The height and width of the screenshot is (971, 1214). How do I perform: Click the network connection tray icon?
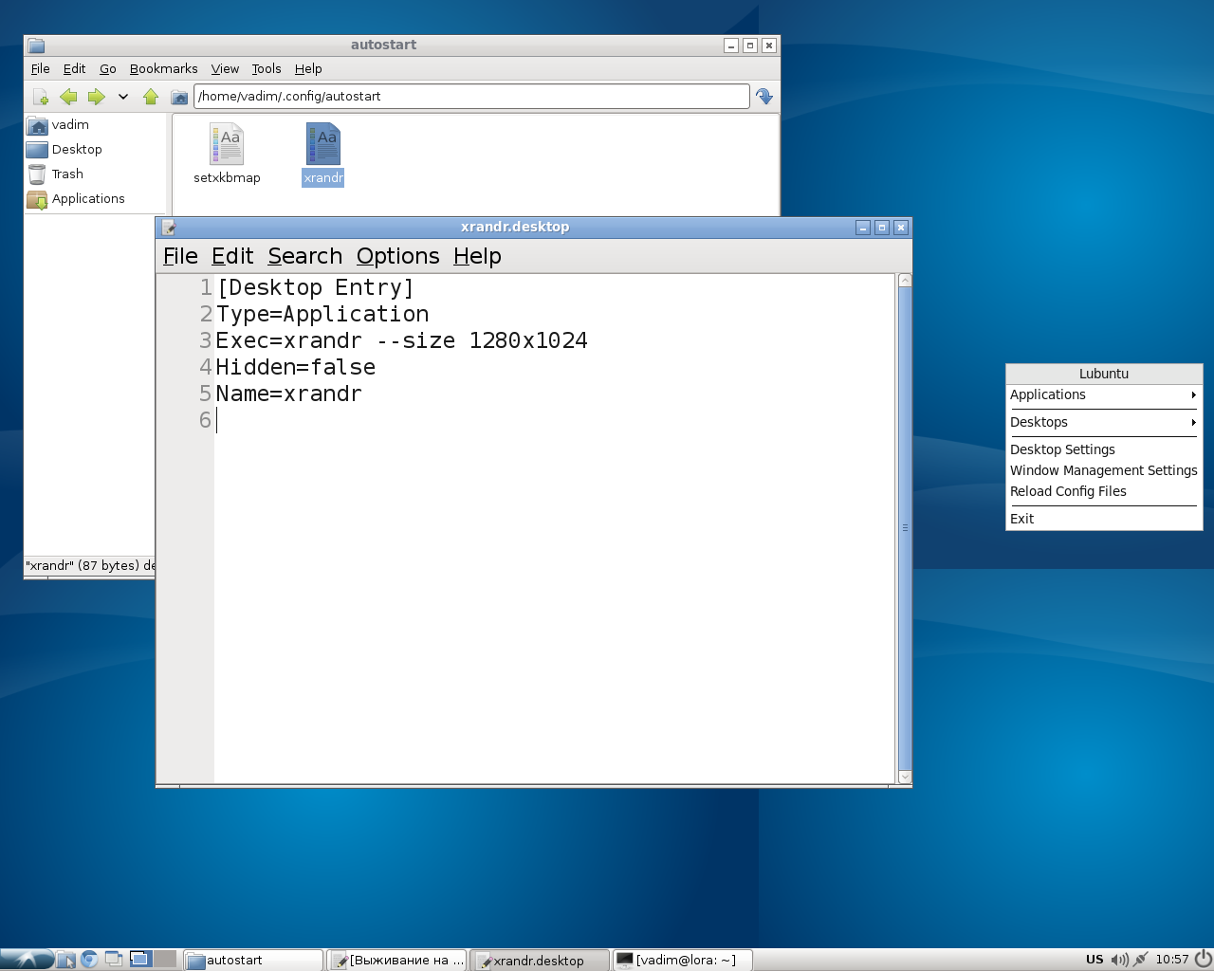tap(1141, 960)
